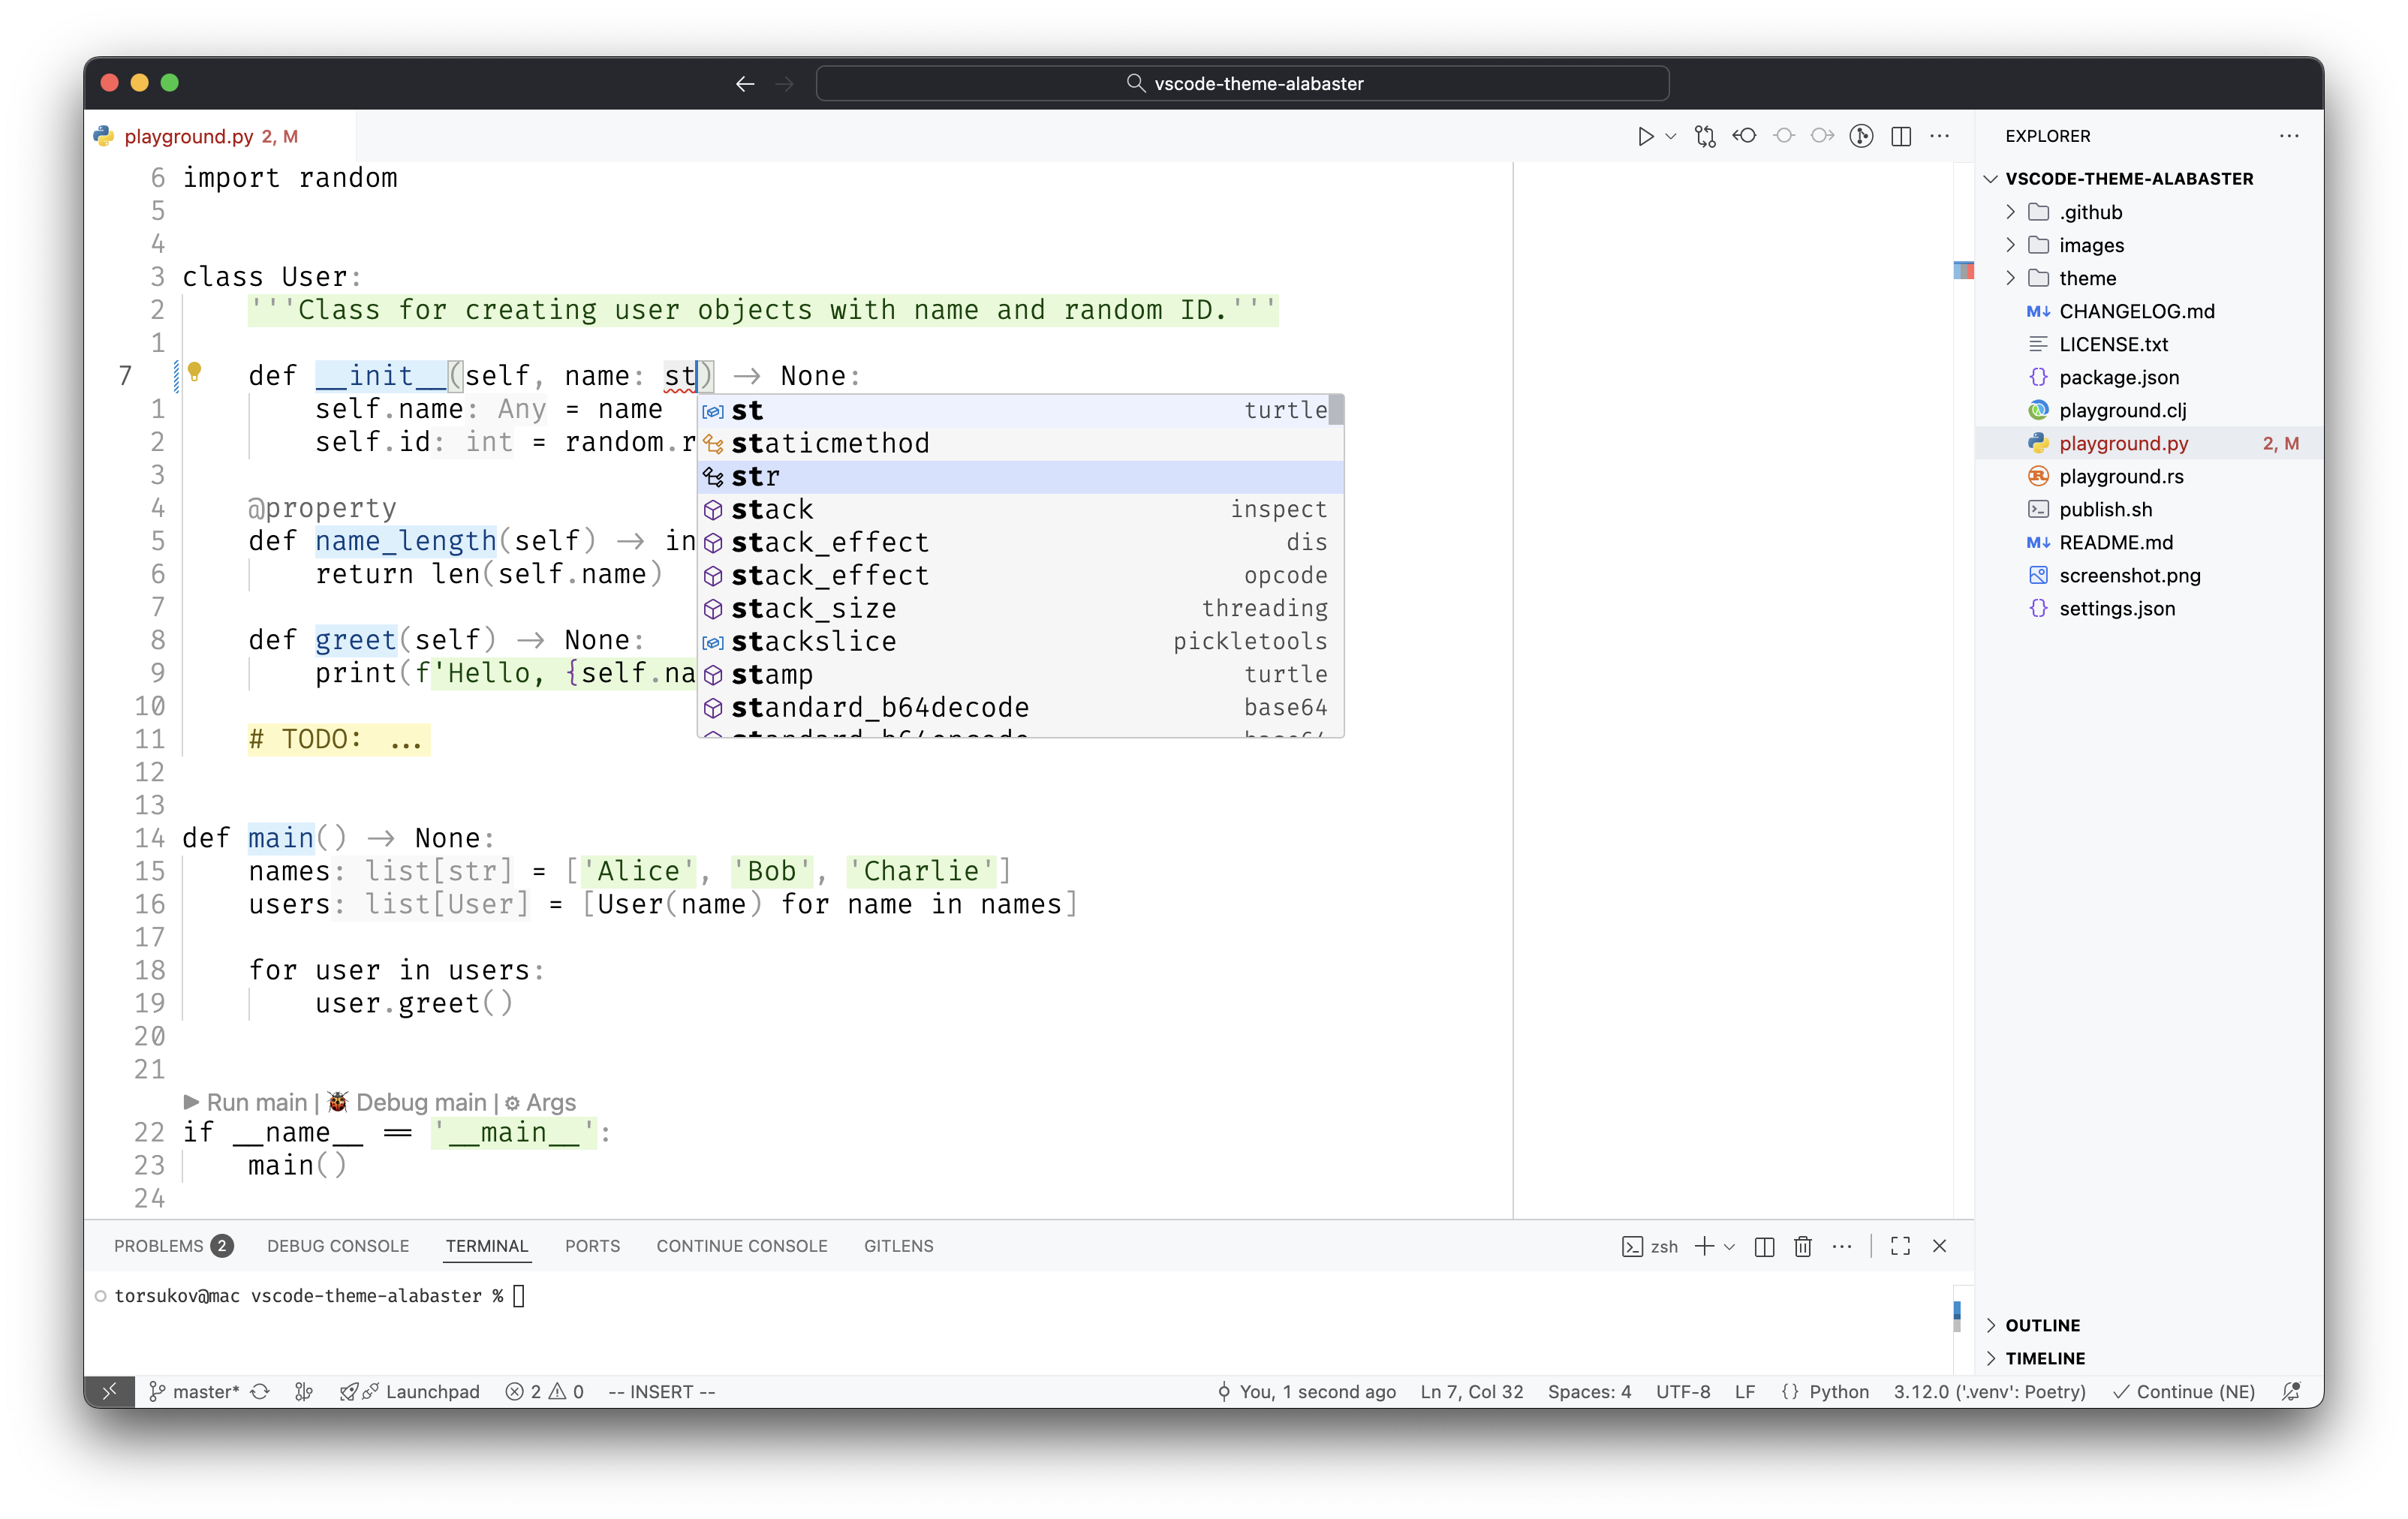Open screenshot.png file
Screen dimensions: 2408x1519
(2129, 575)
